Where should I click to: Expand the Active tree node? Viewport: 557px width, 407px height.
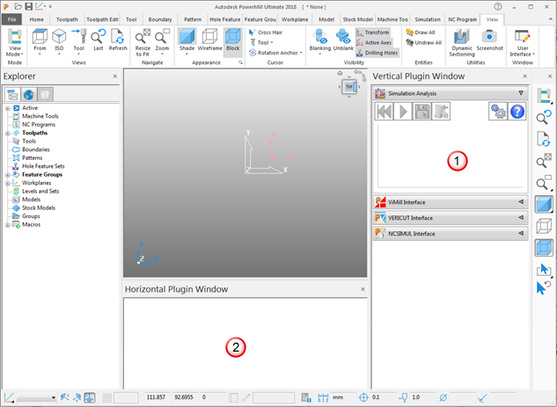7,108
